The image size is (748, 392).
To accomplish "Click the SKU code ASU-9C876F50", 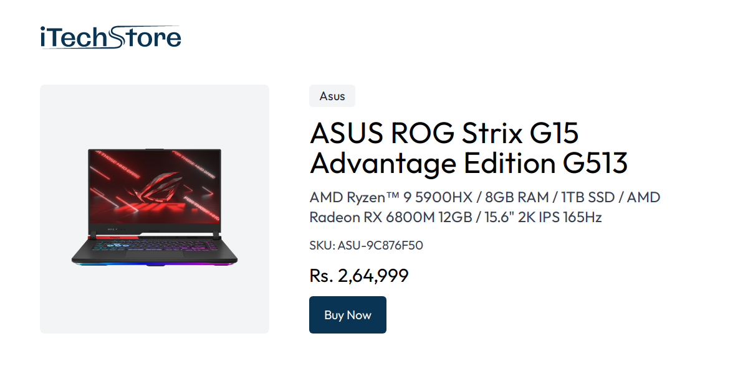I will tap(367, 245).
